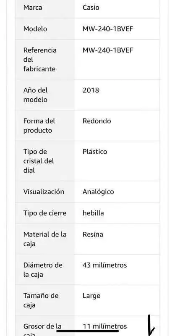The width and height of the screenshot is (175, 336).
Task: Click the Forma del producto label
Action: [x=39, y=126]
